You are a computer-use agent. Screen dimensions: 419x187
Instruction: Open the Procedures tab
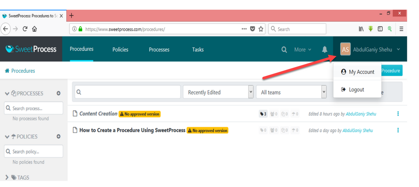coord(82,49)
